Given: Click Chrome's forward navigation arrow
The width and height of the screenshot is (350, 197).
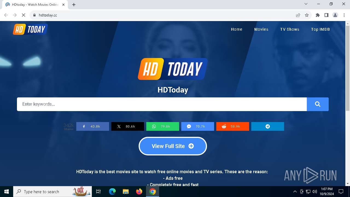Looking at the screenshot, I should (x=15, y=15).
